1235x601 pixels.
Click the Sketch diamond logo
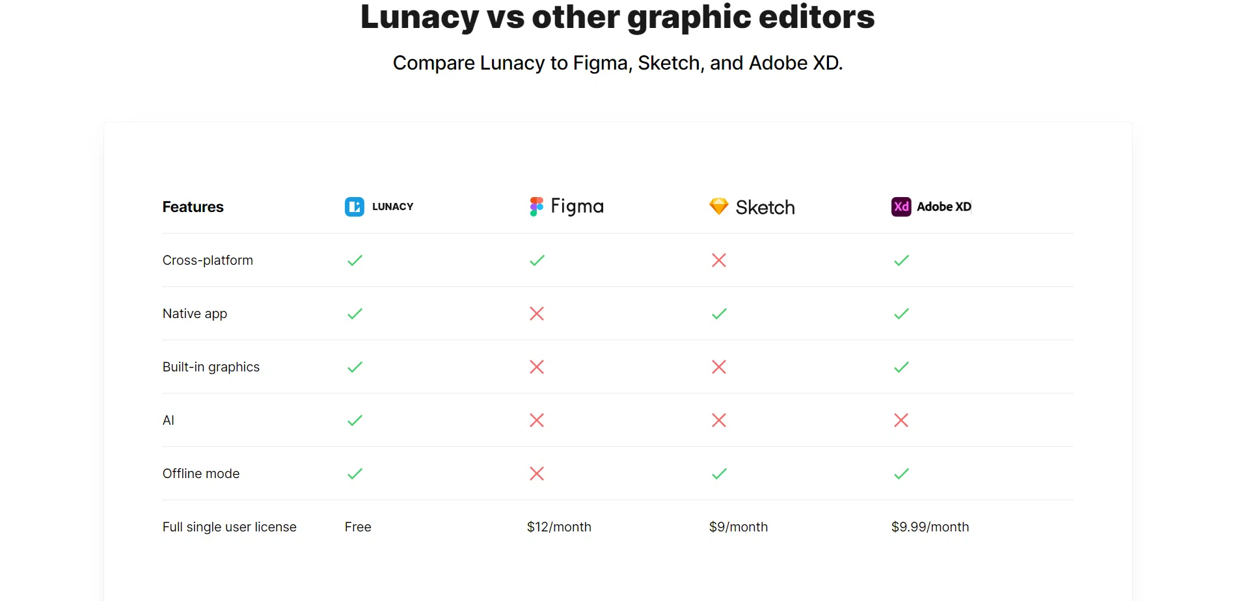719,207
